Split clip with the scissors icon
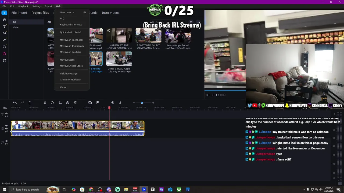This screenshot has height=193, width=344. (x=45, y=103)
